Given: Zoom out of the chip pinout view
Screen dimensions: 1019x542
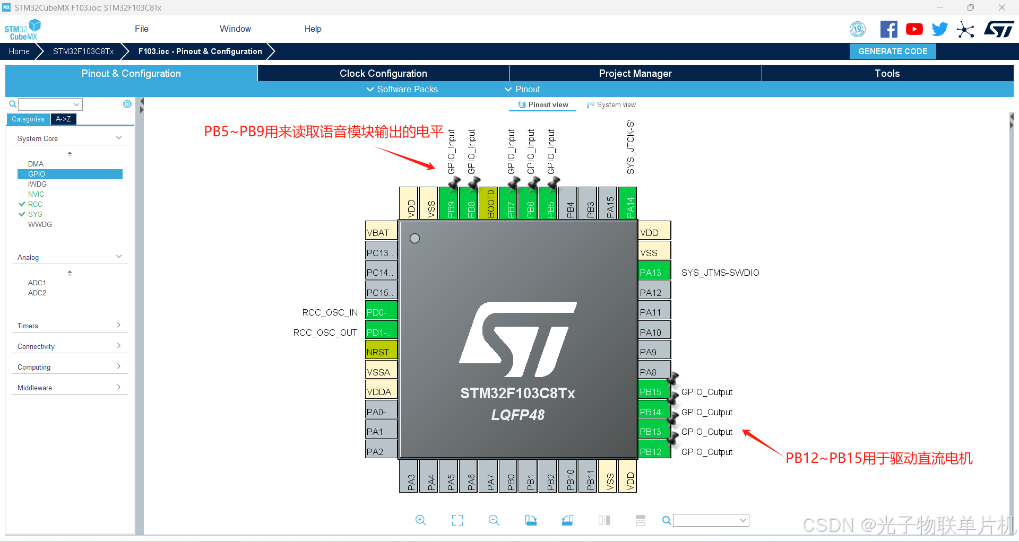Looking at the screenshot, I should coord(494,520).
